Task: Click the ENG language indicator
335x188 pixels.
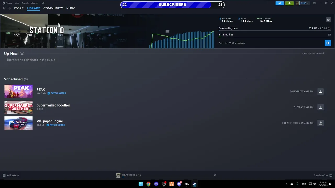Action: coord(304,184)
